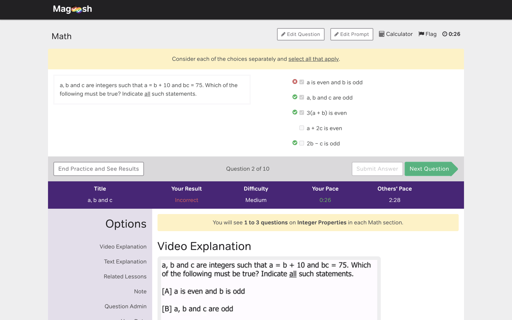
Task: Click the green checkmark beside 'a, b and c are odd'
Action: (x=294, y=97)
